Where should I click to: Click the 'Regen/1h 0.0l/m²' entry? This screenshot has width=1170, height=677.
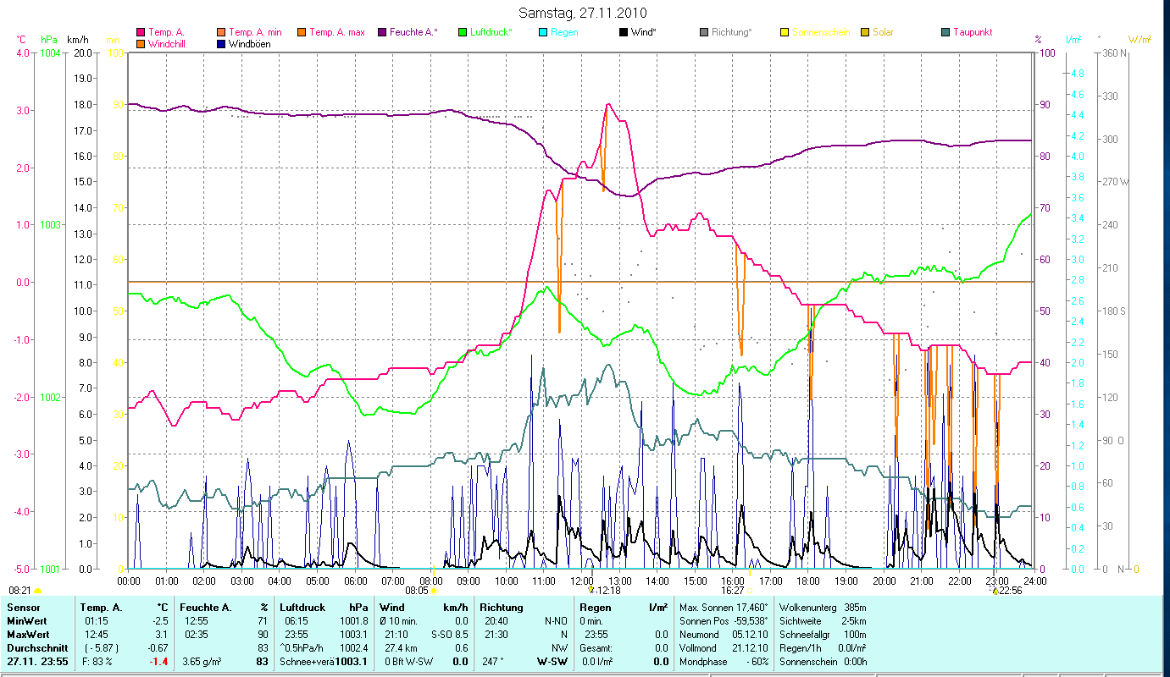coord(822,648)
